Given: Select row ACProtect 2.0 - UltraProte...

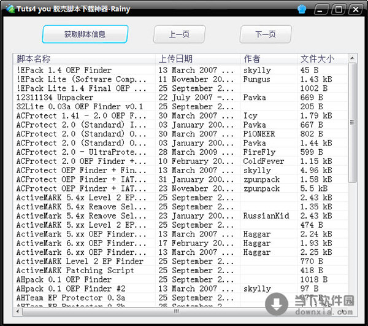Looking at the screenshot, I should (x=180, y=152).
